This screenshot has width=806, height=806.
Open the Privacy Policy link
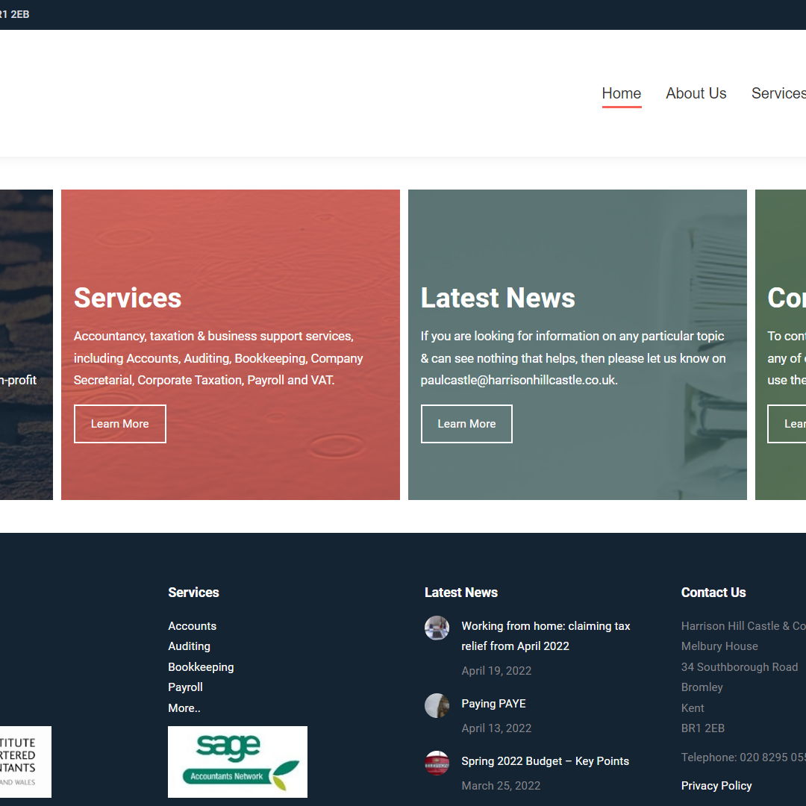[716, 786]
